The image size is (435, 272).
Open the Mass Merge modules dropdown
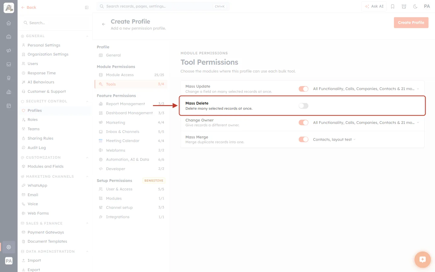[x=334, y=140]
